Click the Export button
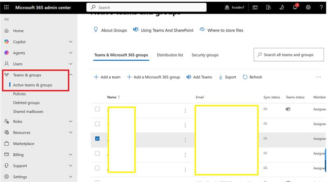The image size is (328, 182). point(228,77)
